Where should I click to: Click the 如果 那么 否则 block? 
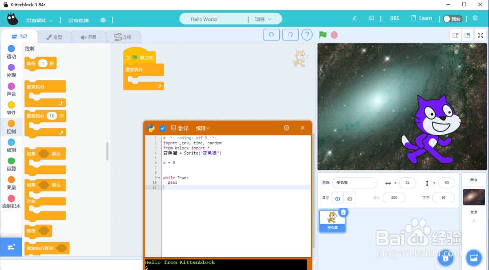pos(45,200)
